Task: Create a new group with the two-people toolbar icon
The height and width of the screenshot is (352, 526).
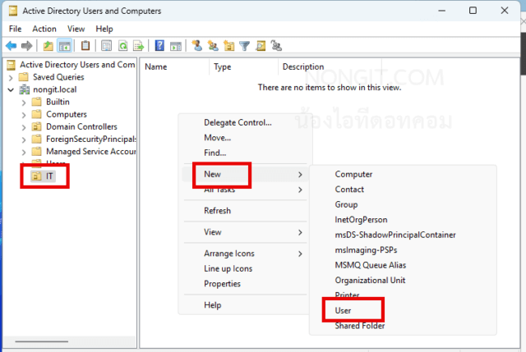Action: click(x=213, y=46)
